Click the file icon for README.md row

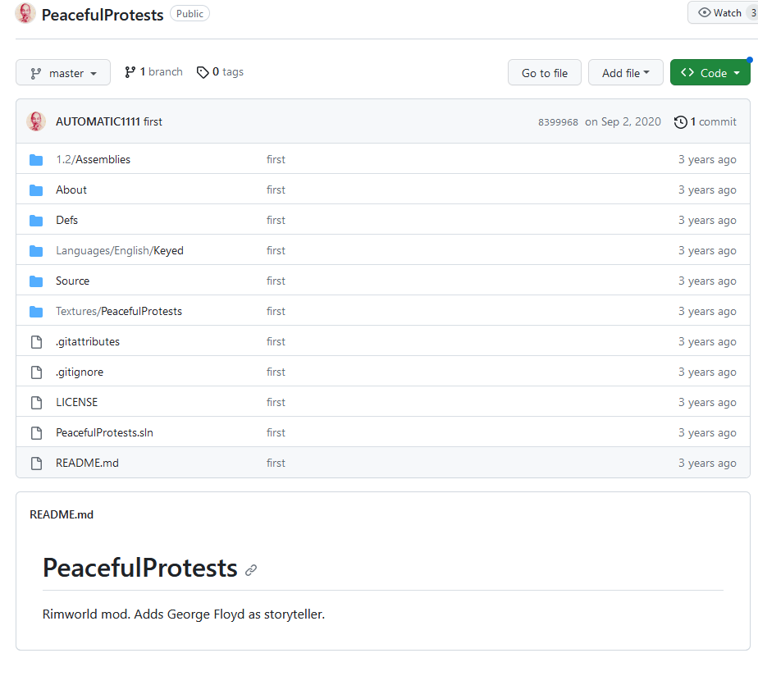pyautogui.click(x=36, y=464)
